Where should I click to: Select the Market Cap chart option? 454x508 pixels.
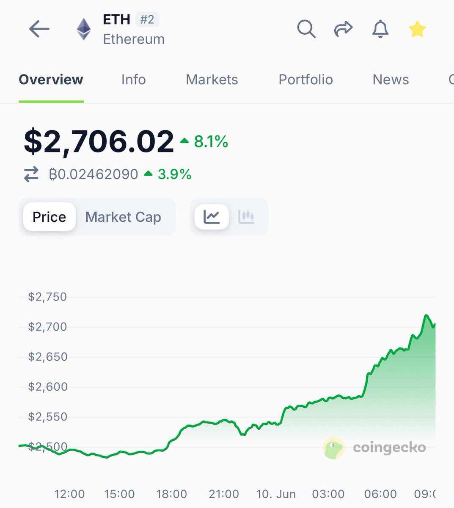pyautogui.click(x=123, y=217)
